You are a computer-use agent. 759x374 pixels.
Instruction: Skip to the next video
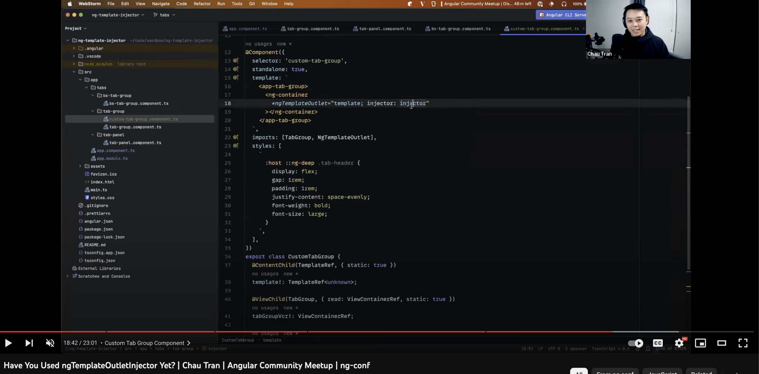[x=29, y=343]
